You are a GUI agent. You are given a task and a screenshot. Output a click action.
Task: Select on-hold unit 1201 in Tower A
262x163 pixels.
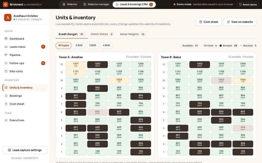tap(76, 65)
